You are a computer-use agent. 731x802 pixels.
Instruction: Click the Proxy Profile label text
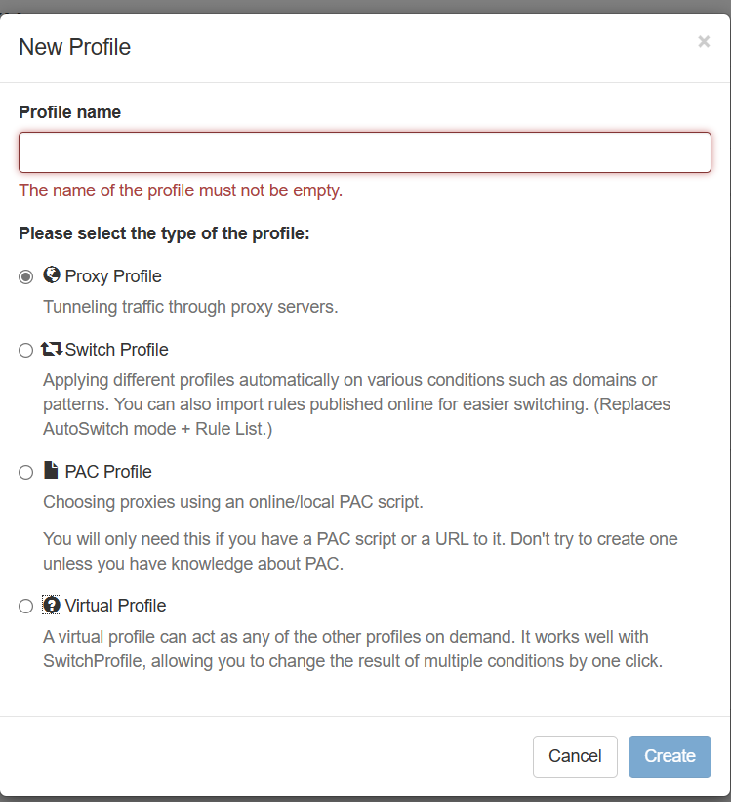click(x=113, y=276)
